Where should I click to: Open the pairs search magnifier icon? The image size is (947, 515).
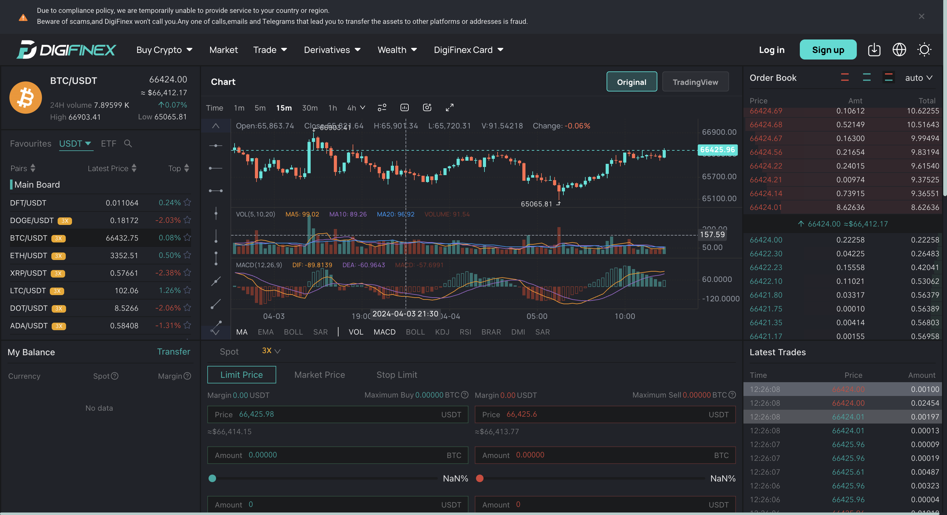coord(128,143)
